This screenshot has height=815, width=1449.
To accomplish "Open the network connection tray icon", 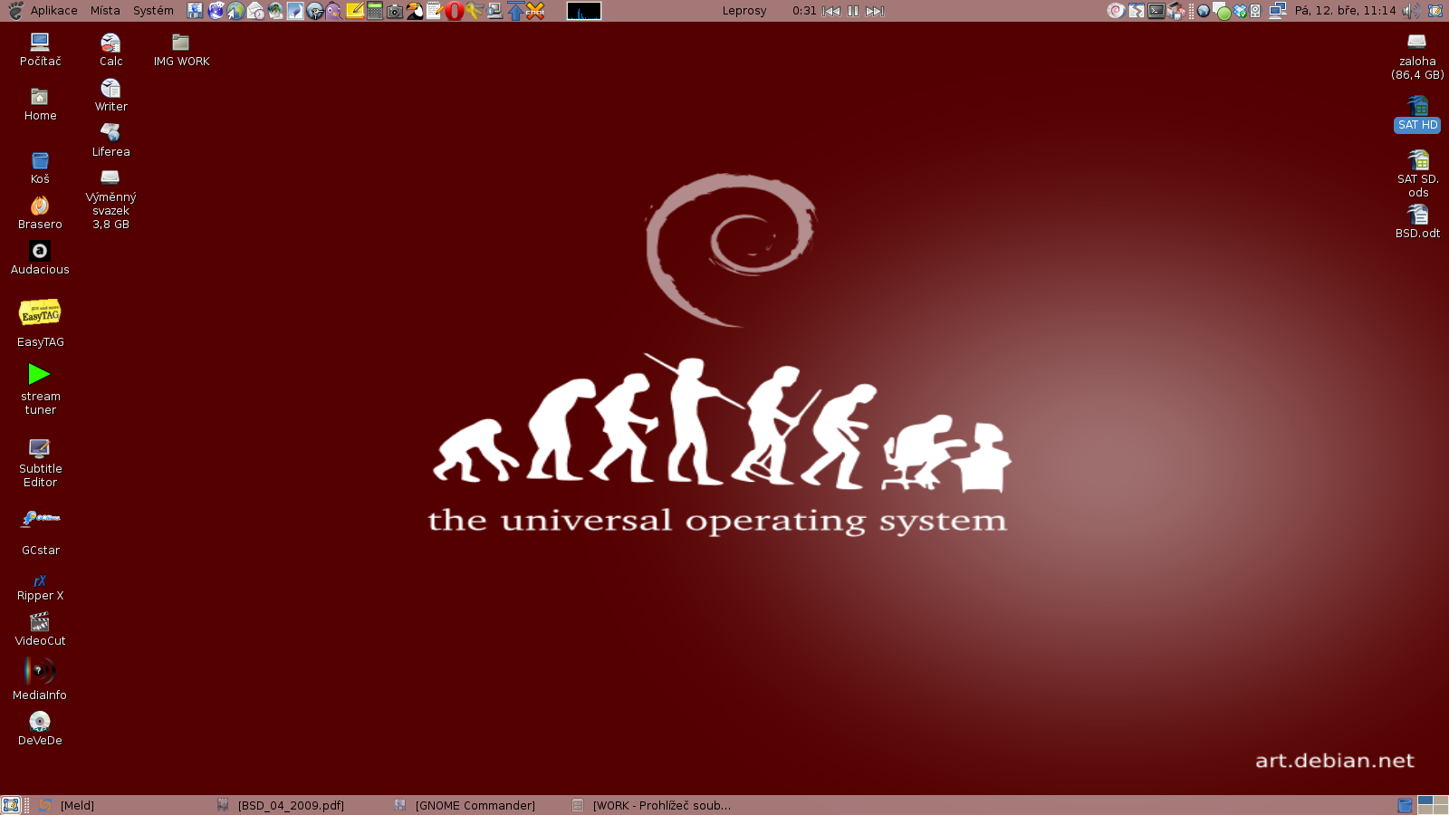I will coord(1278,11).
